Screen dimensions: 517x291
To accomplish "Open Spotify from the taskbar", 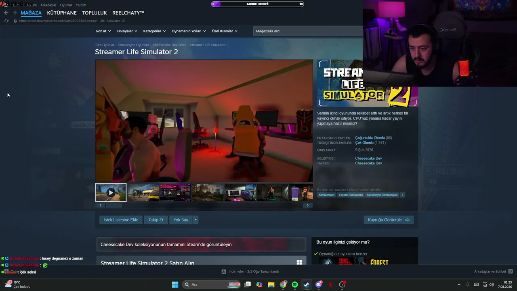I will point(295,285).
